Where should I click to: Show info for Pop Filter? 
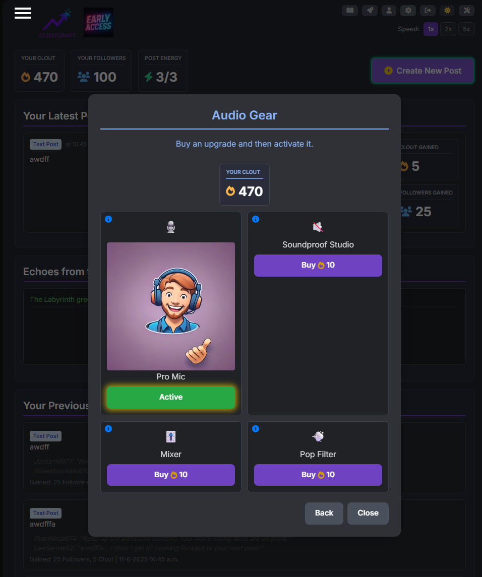(x=256, y=429)
